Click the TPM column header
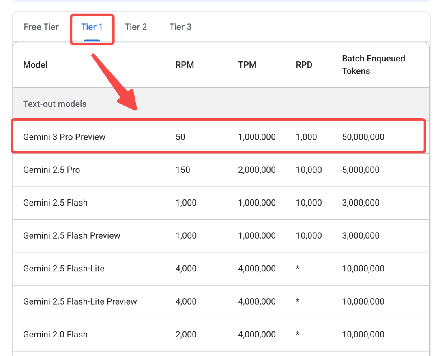The image size is (438, 356). (247, 65)
